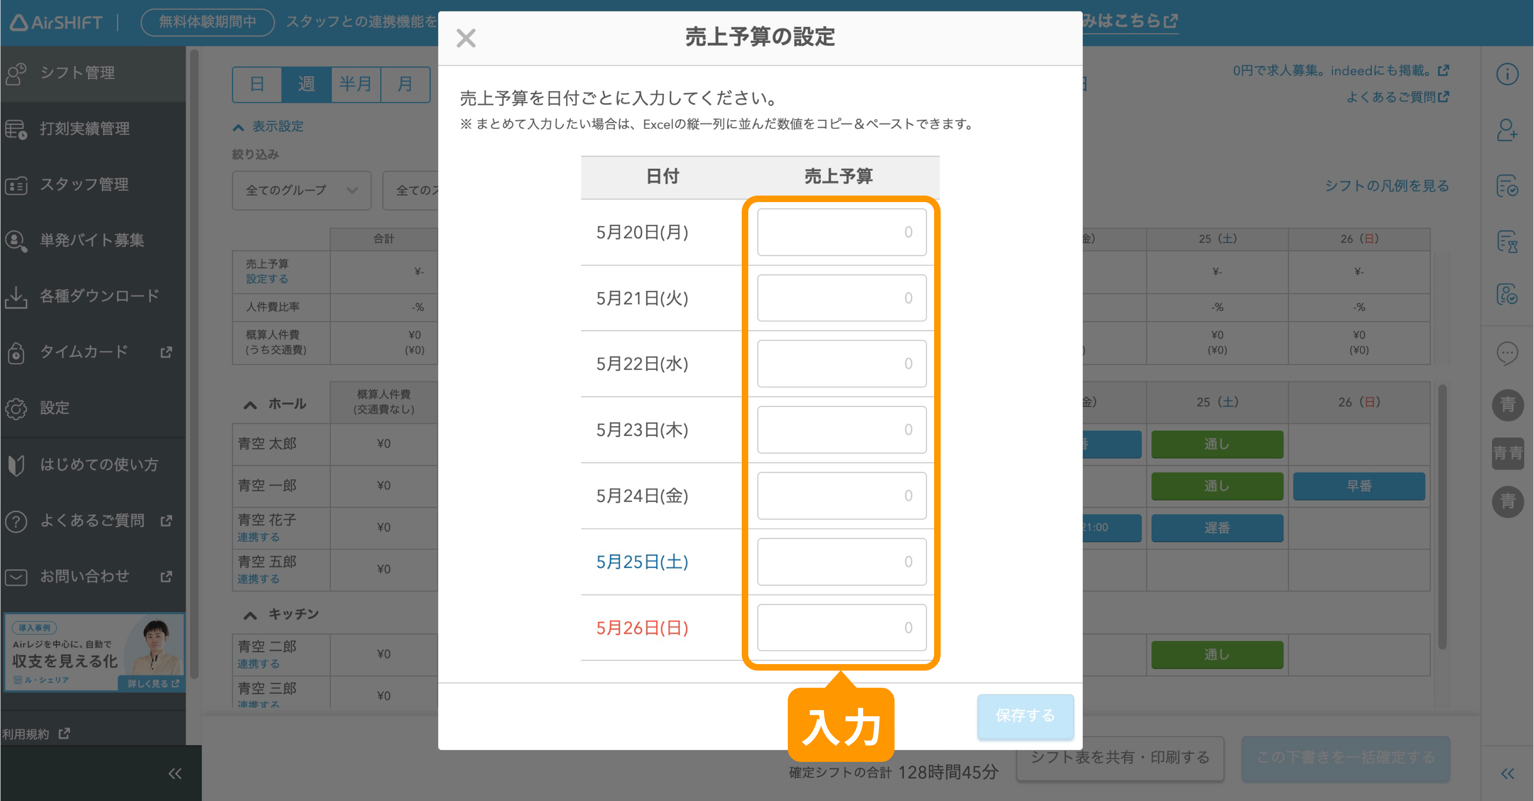Open シフトの凡例を見る link
This screenshot has height=801, width=1534.
click(1387, 186)
